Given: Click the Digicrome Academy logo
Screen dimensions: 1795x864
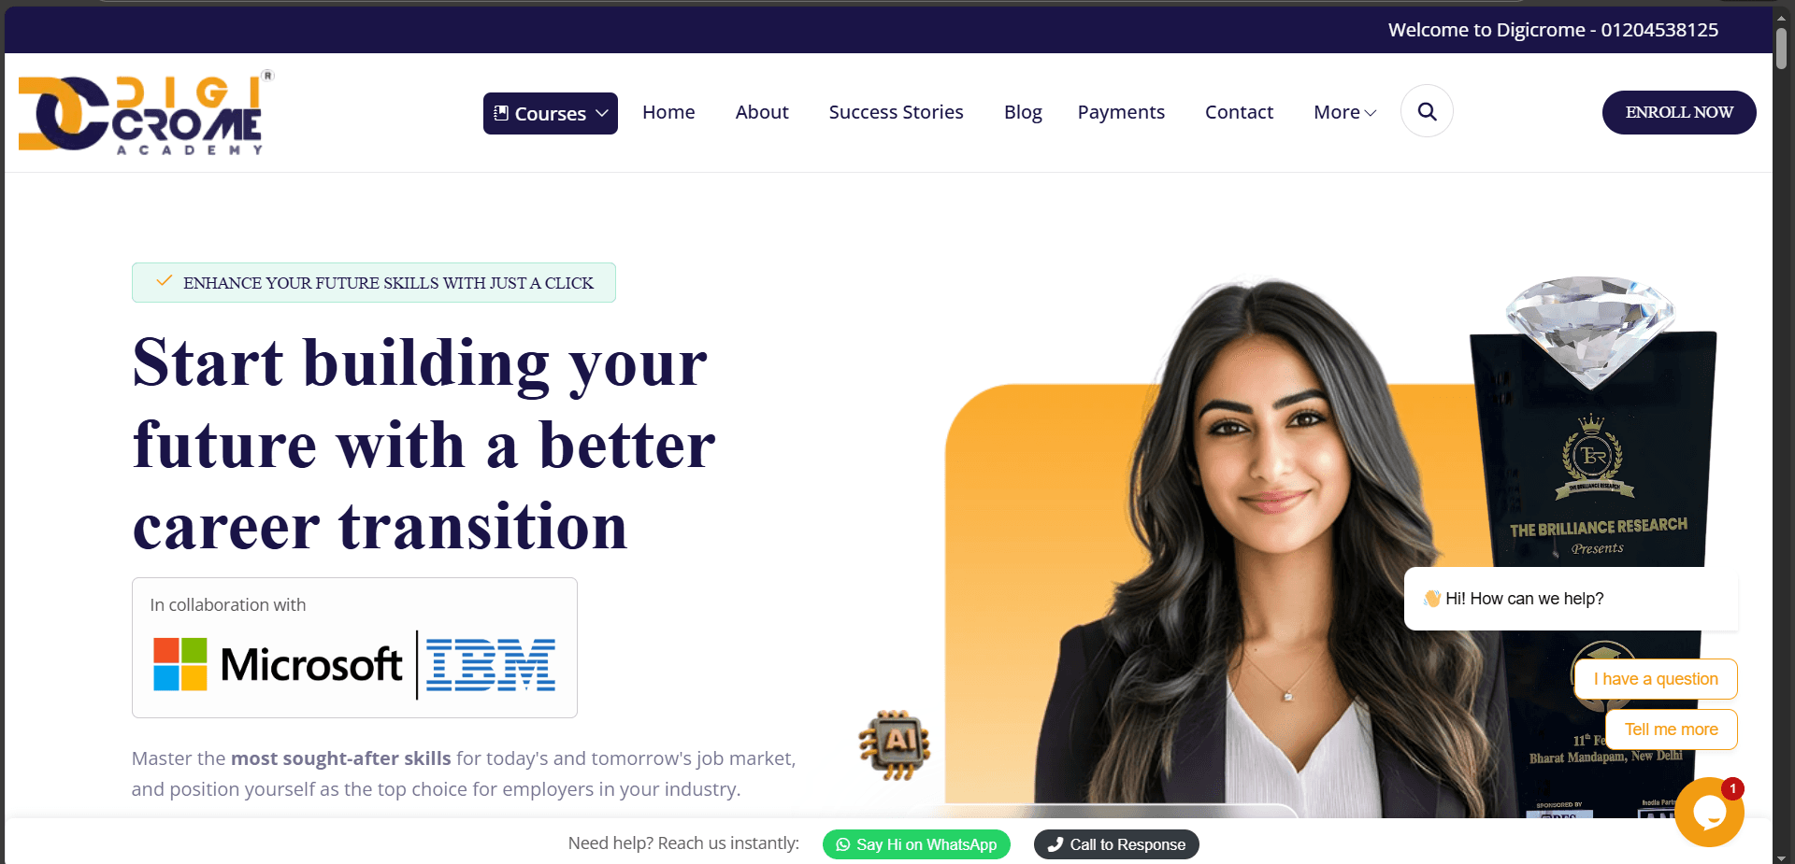Looking at the screenshot, I should 146,113.
